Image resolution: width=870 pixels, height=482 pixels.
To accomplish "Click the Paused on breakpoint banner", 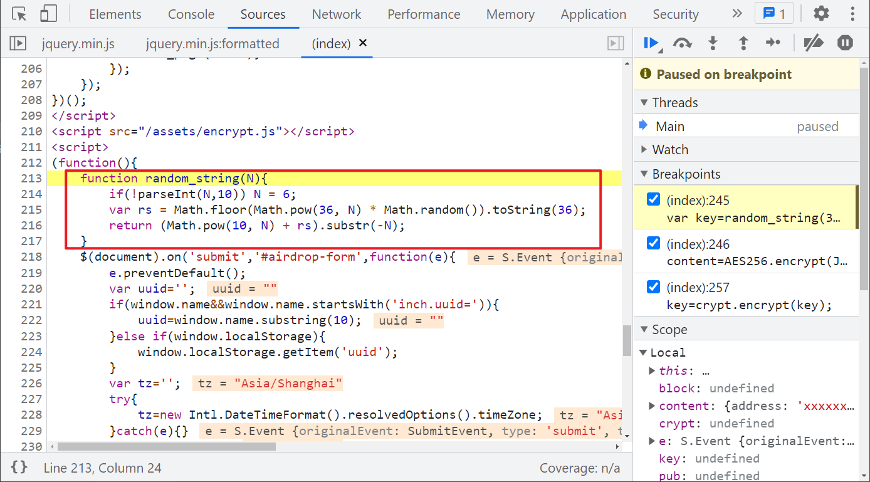I will tap(746, 74).
